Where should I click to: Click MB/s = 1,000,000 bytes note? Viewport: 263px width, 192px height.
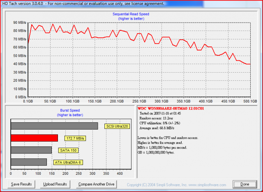[x=162, y=148]
